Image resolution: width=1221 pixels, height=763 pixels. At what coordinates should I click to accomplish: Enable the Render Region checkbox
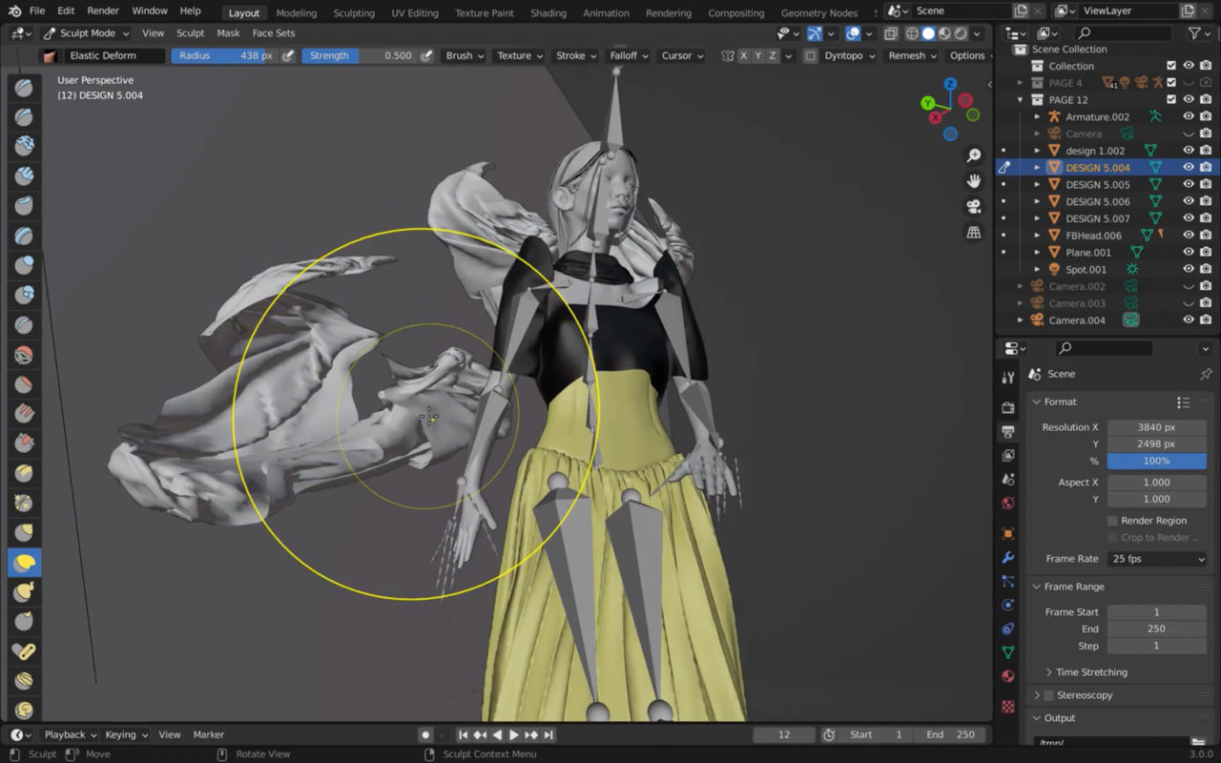pyautogui.click(x=1111, y=520)
